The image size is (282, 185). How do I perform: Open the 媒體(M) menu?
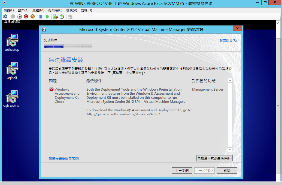pyautogui.click(x=38, y=10)
